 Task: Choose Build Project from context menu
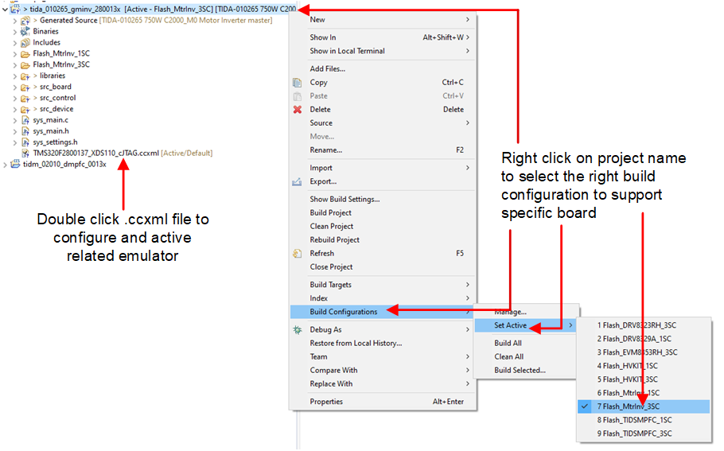click(x=330, y=213)
